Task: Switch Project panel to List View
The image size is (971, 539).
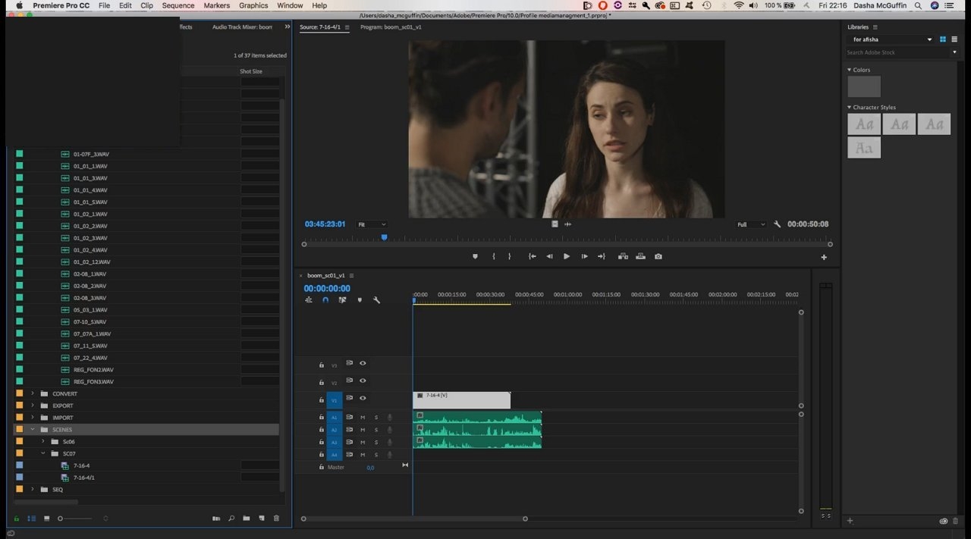Action: tap(32, 519)
